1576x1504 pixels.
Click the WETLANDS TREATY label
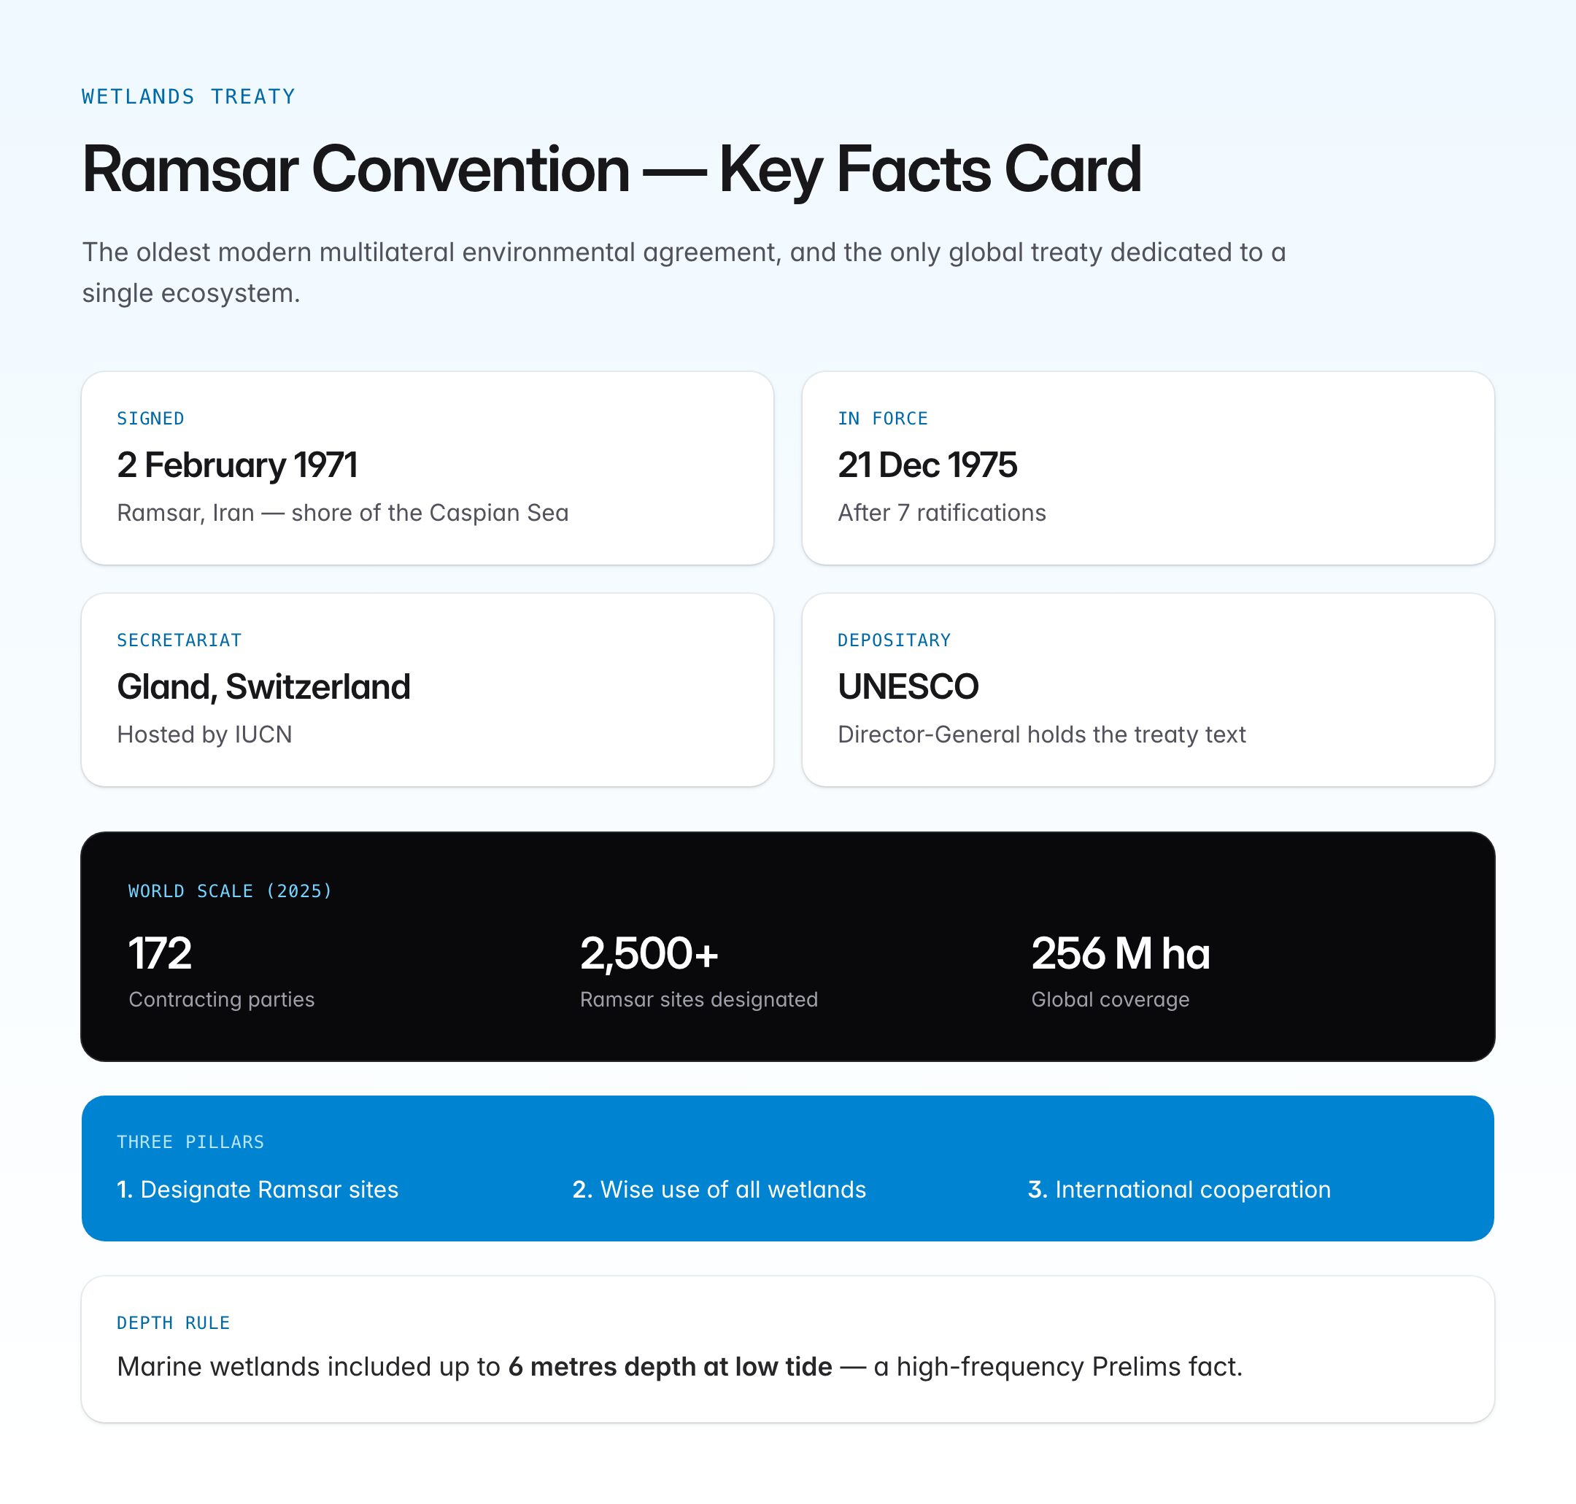(x=188, y=97)
